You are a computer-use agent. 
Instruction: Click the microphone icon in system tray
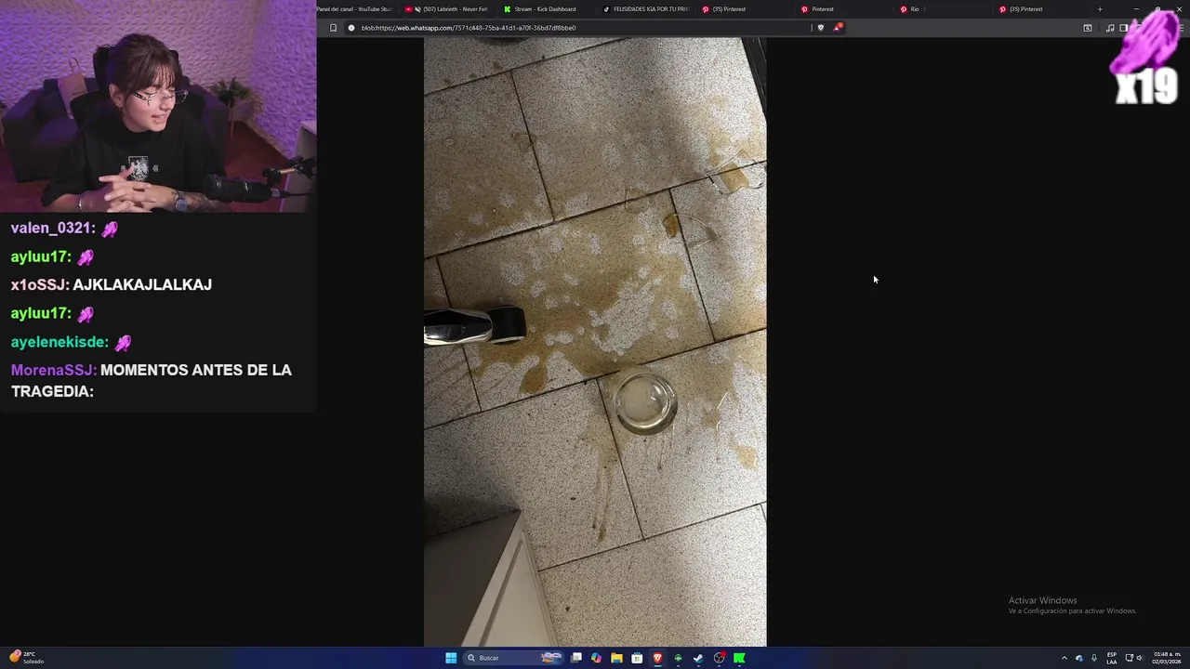(x=1094, y=658)
